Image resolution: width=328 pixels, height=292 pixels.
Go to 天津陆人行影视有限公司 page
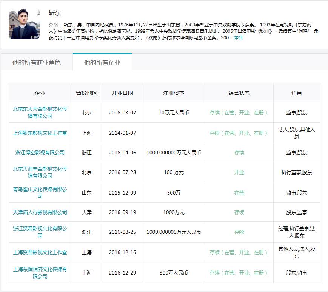40,212
